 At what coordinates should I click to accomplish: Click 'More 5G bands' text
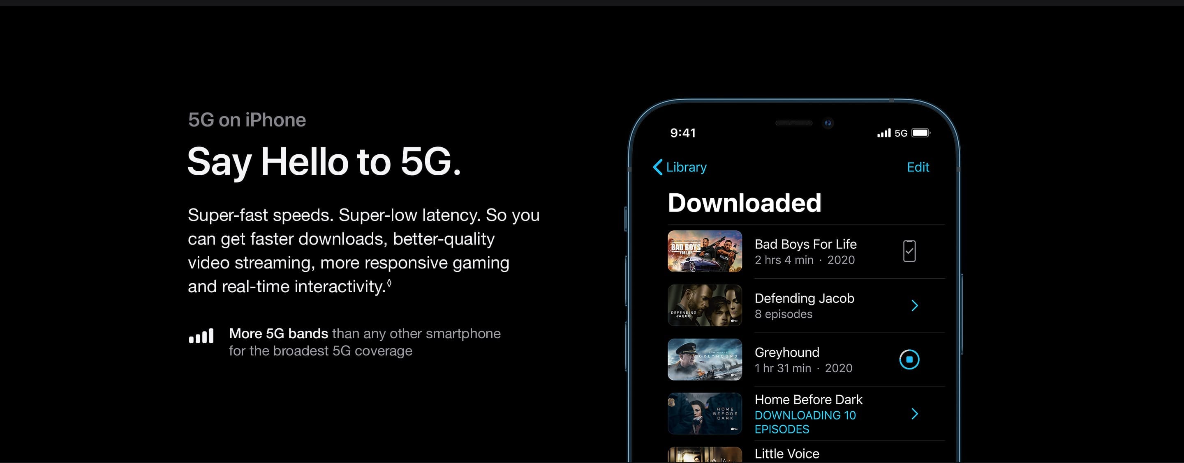click(279, 334)
